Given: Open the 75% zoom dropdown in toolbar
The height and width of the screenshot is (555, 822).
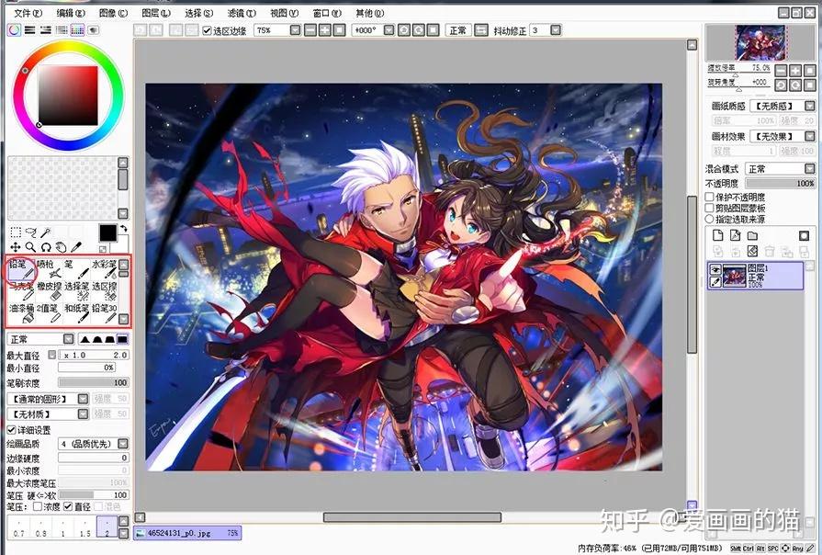Looking at the screenshot, I should pos(295,30).
